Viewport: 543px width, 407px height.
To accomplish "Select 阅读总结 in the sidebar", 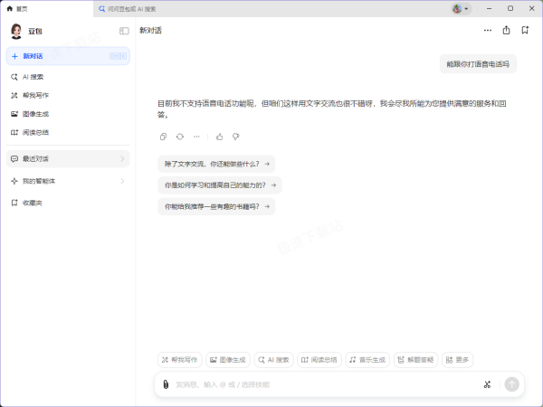I will (68, 133).
